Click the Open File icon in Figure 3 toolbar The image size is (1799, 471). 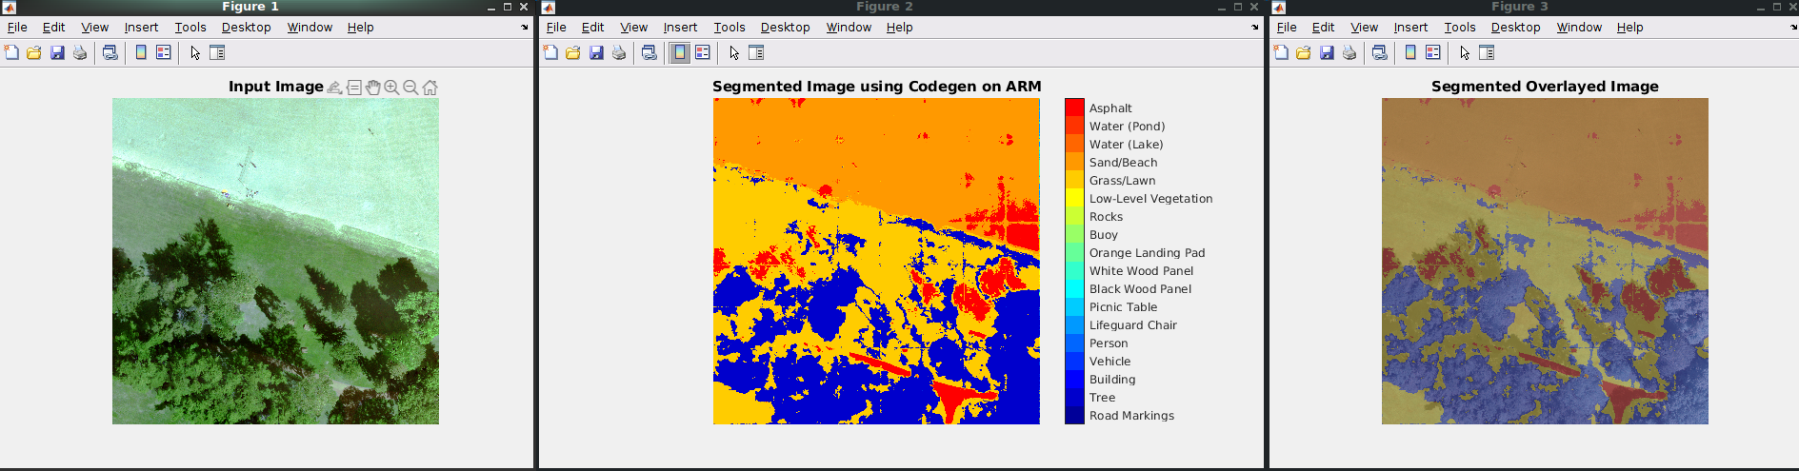(x=1304, y=53)
